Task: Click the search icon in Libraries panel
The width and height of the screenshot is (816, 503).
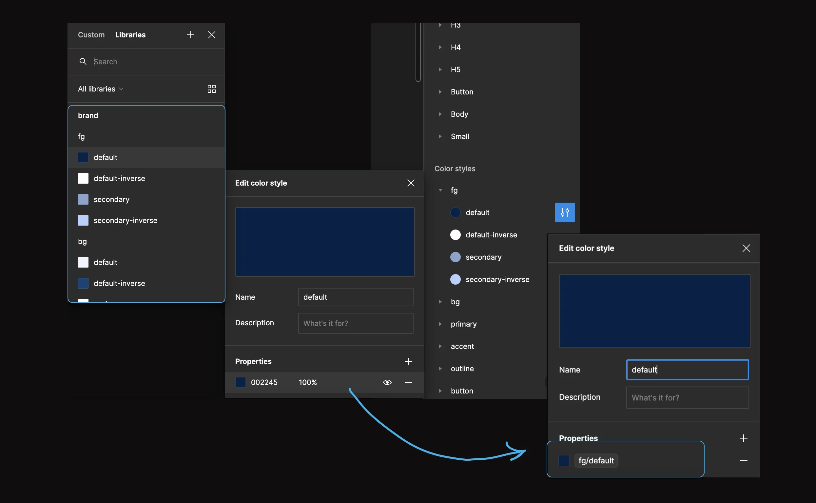Action: point(82,61)
